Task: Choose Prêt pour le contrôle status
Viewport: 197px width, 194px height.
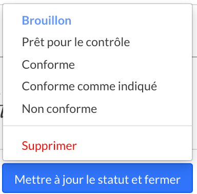Action: point(97,42)
